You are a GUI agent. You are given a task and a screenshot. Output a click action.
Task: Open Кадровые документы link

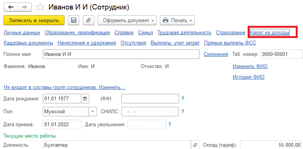[x=28, y=43]
